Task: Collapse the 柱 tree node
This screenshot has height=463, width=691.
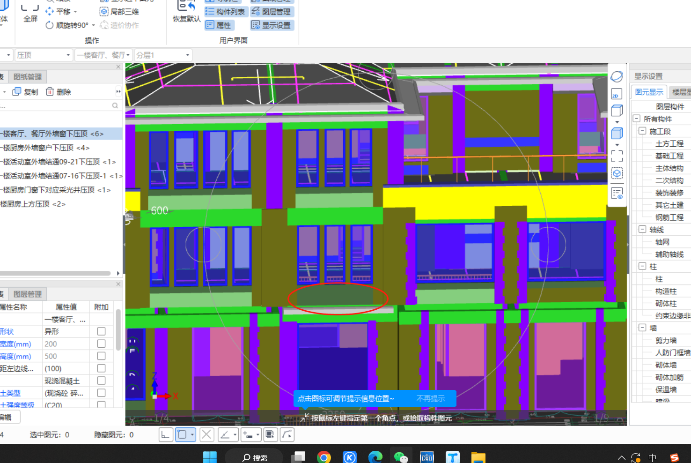Action: click(642, 266)
